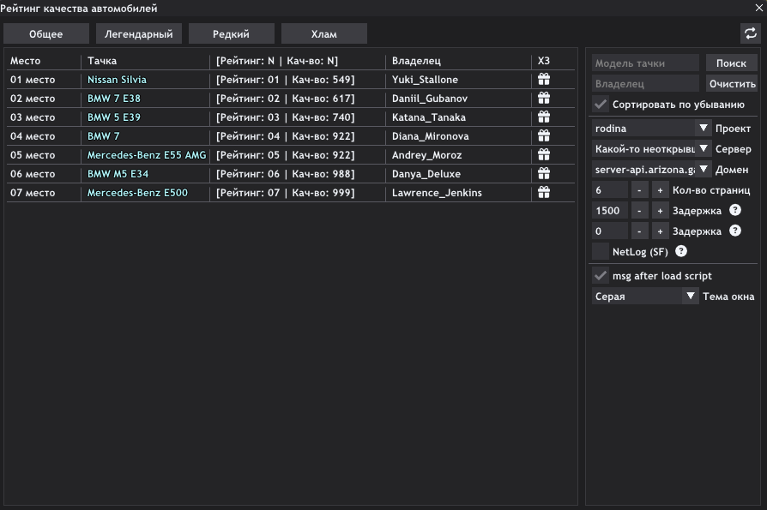This screenshot has width=767, height=510.
Task: Increase Кол-во страниц with plus button
Action: [660, 190]
